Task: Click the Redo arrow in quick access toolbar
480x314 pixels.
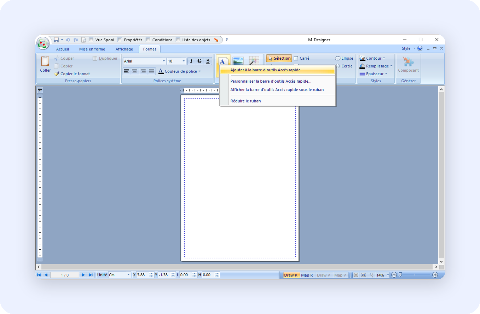Action: click(x=76, y=40)
